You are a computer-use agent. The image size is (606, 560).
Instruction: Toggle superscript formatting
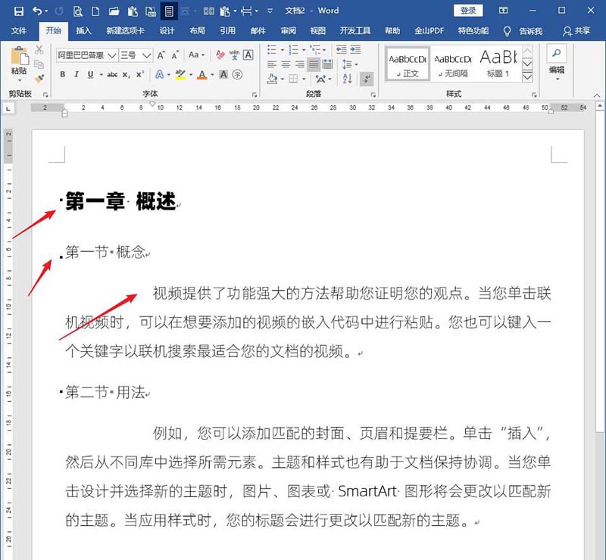[139, 73]
